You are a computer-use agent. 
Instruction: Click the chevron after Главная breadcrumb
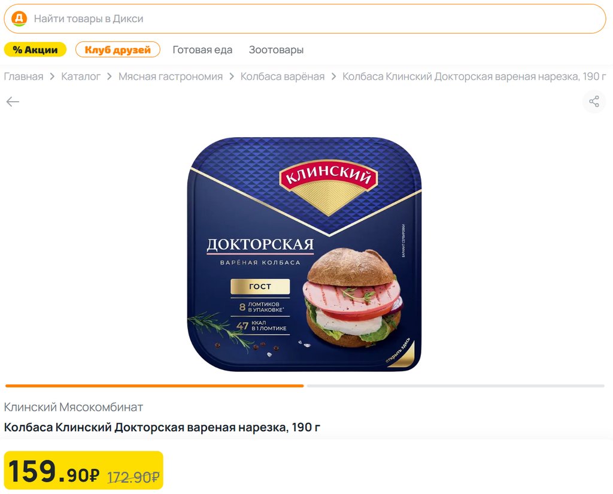[52, 76]
